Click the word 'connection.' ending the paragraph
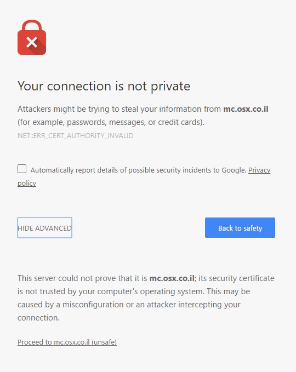Image resolution: width=296 pixels, height=372 pixels. (x=38, y=318)
